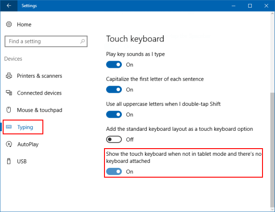
Task: Go to Mouse & touchpad settings
Action: click(x=40, y=110)
